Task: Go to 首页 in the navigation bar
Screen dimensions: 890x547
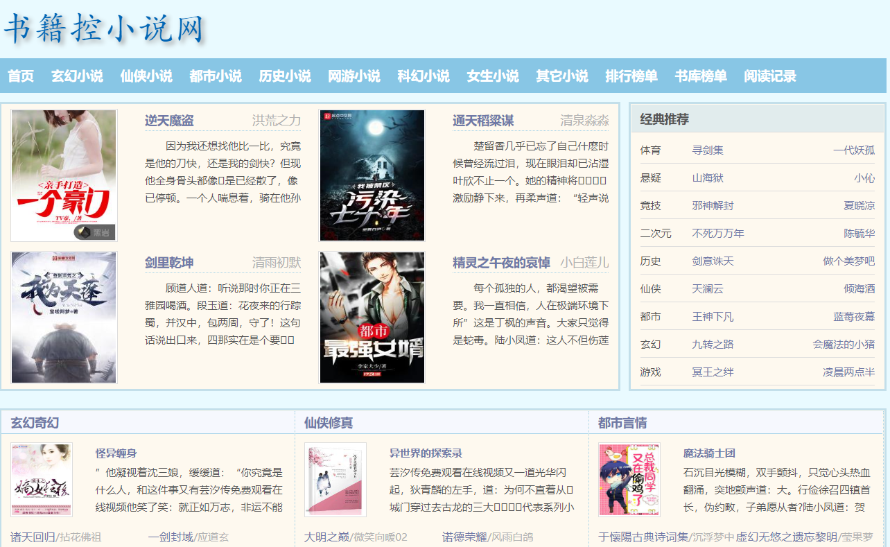Action: (x=21, y=76)
